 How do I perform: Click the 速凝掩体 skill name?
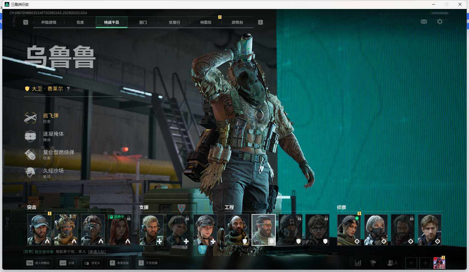(x=53, y=134)
